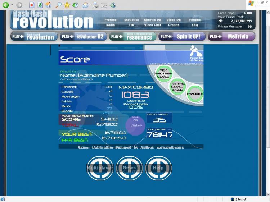Click the song name {Adrinaline Pumper} heading
The width and height of the screenshot is (270, 202).
[94, 75]
